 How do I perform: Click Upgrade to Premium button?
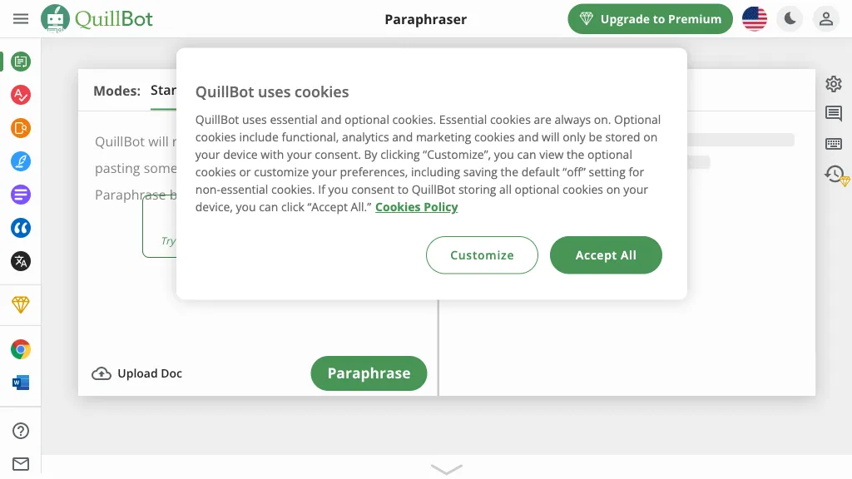coord(650,19)
